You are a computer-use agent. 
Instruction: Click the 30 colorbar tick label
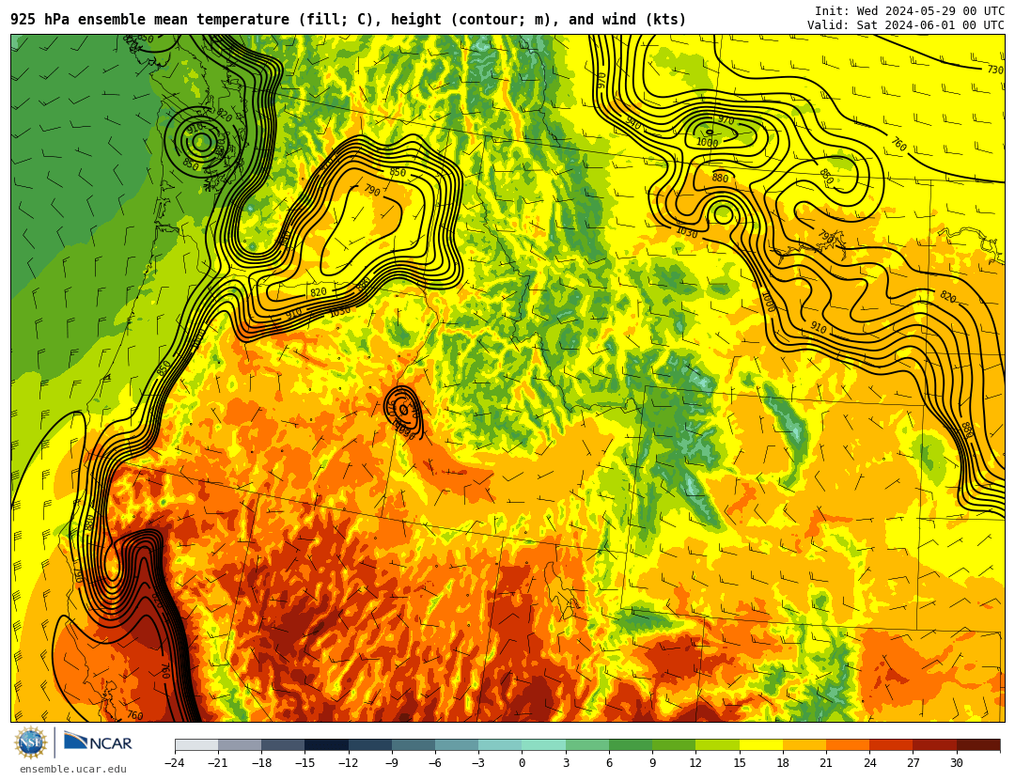pyautogui.click(x=956, y=763)
